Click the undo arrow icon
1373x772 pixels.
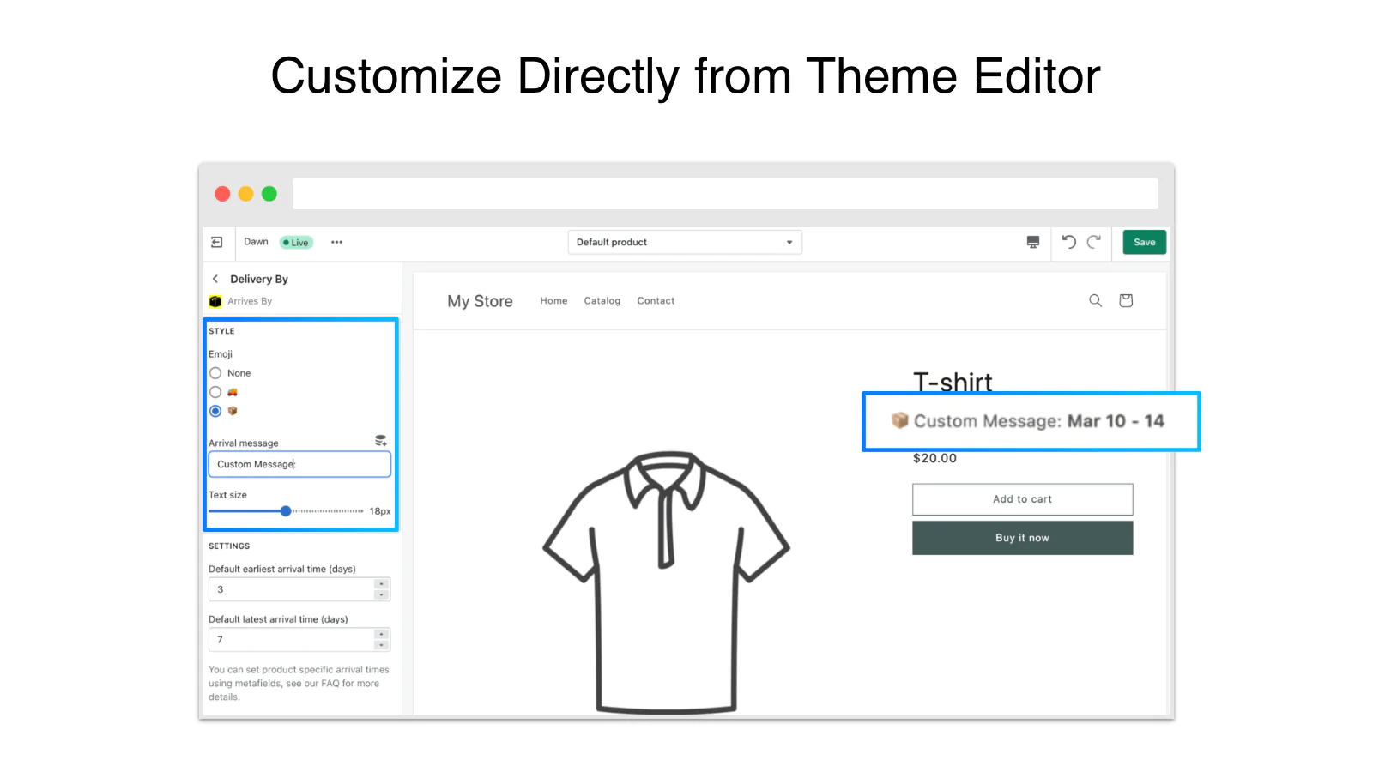[x=1068, y=242]
